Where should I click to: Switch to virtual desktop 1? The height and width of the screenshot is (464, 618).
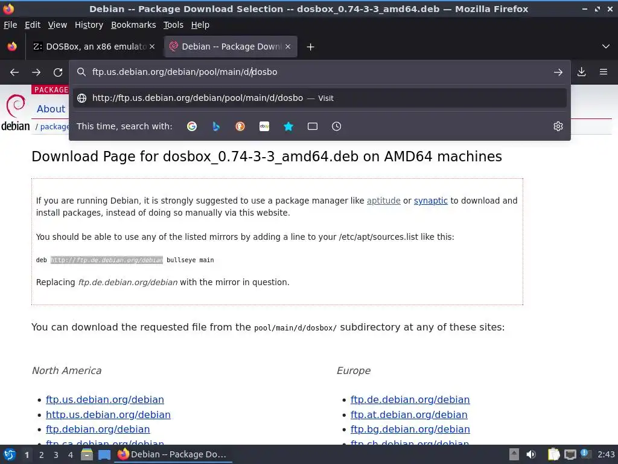27,455
